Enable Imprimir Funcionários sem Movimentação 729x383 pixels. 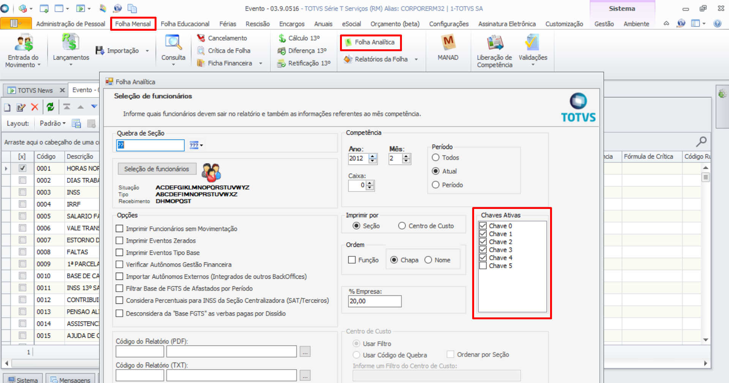pyautogui.click(x=119, y=229)
